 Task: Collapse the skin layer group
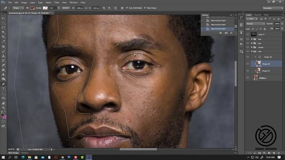pos(252,52)
